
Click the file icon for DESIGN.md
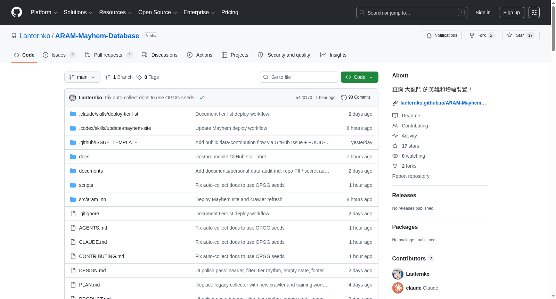[73, 271]
